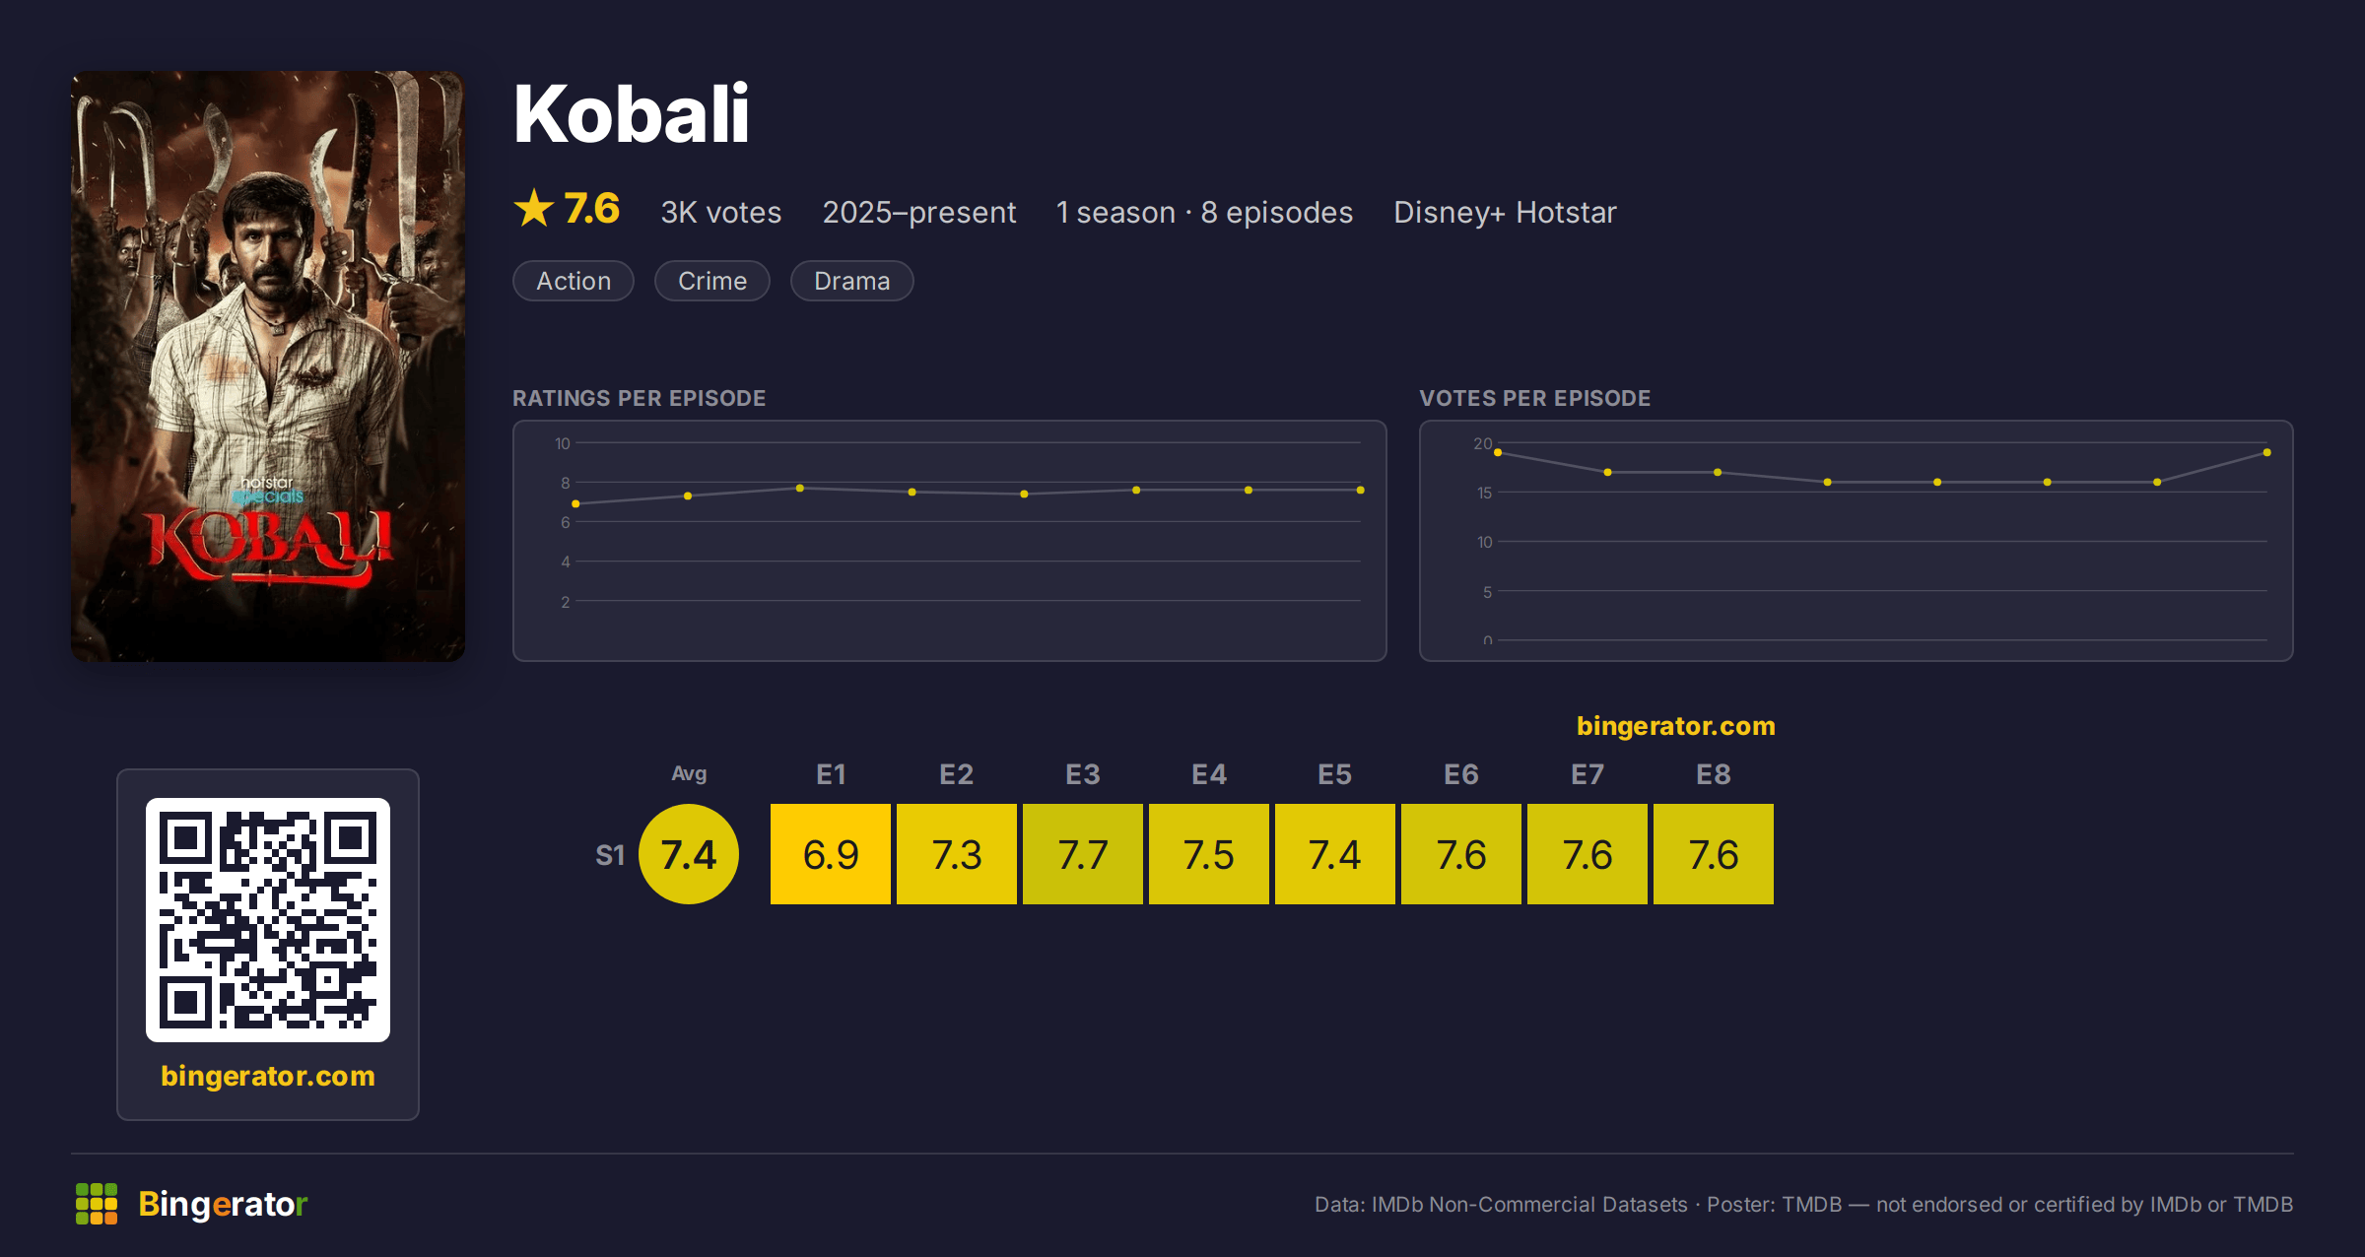2365x1257 pixels.
Task: Click the Bingerator wordmark in footer
Action: pyautogui.click(x=223, y=1204)
